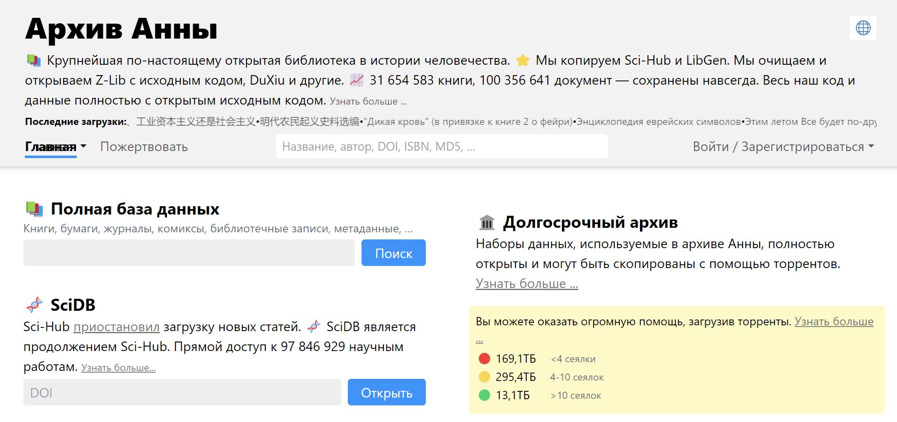Screen dimensions: 897x422
Task: Click the full database search input box
Action: pos(189,253)
